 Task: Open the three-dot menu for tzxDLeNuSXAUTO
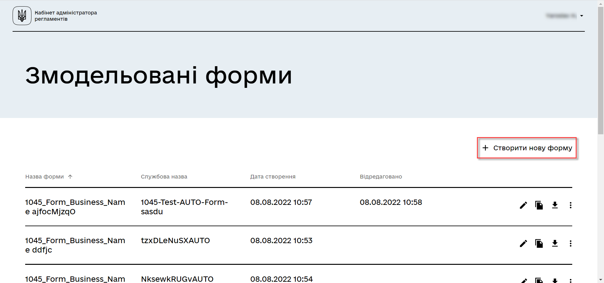(x=570, y=243)
